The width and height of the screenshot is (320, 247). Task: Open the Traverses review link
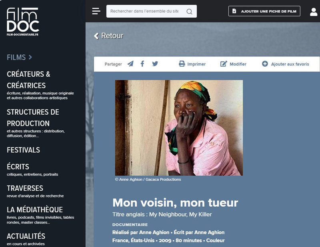pyautogui.click(x=25, y=188)
